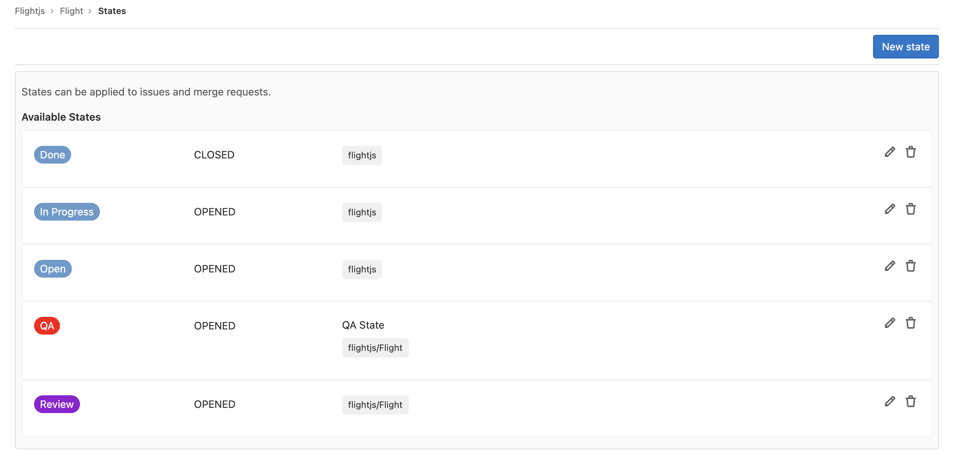Click flightjs tag in Done row

pos(362,155)
